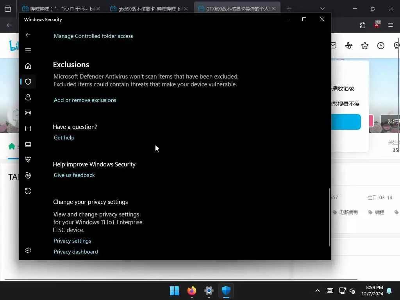Open Privacy dashboard link
This screenshot has width=400, height=300.
[x=76, y=252]
